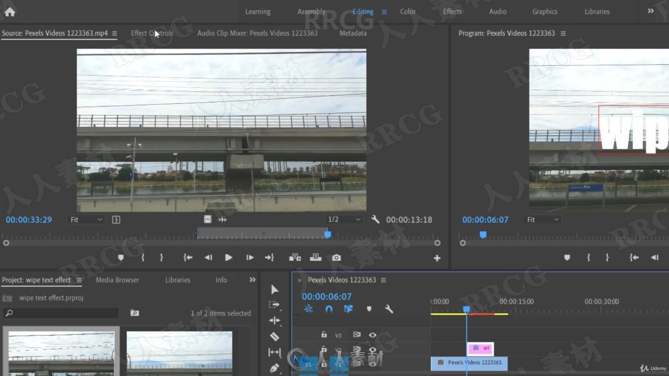Click the Drag Video Only icon
The height and width of the screenshot is (376, 669).
[207, 220]
